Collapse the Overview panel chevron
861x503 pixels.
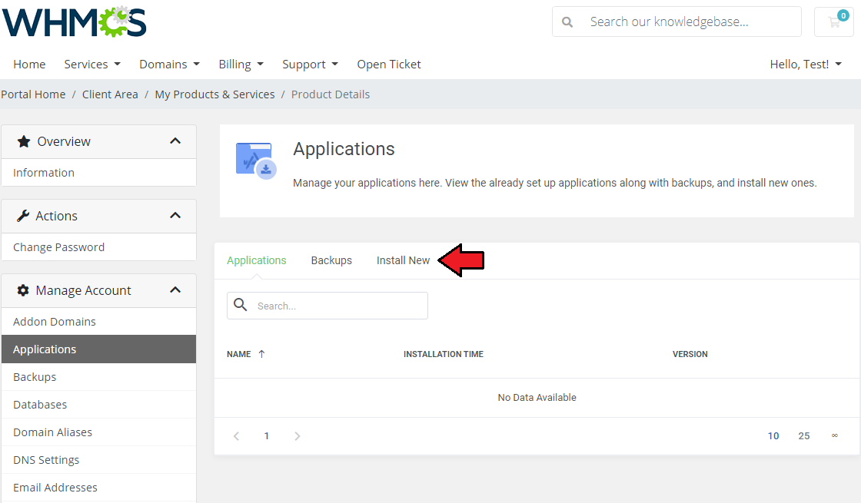[x=175, y=141]
